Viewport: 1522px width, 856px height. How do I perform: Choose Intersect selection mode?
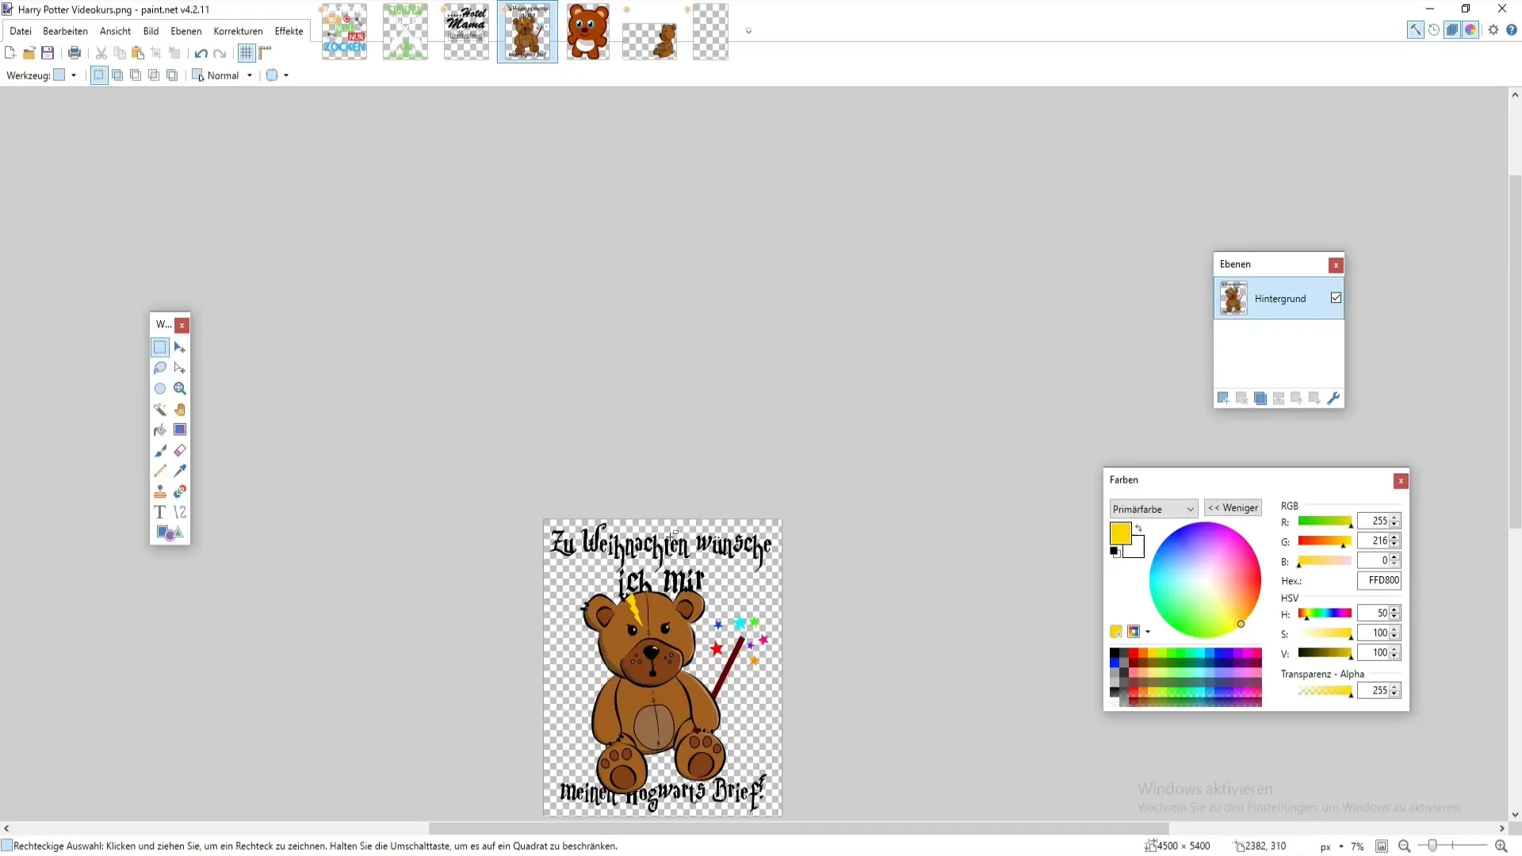tap(154, 75)
